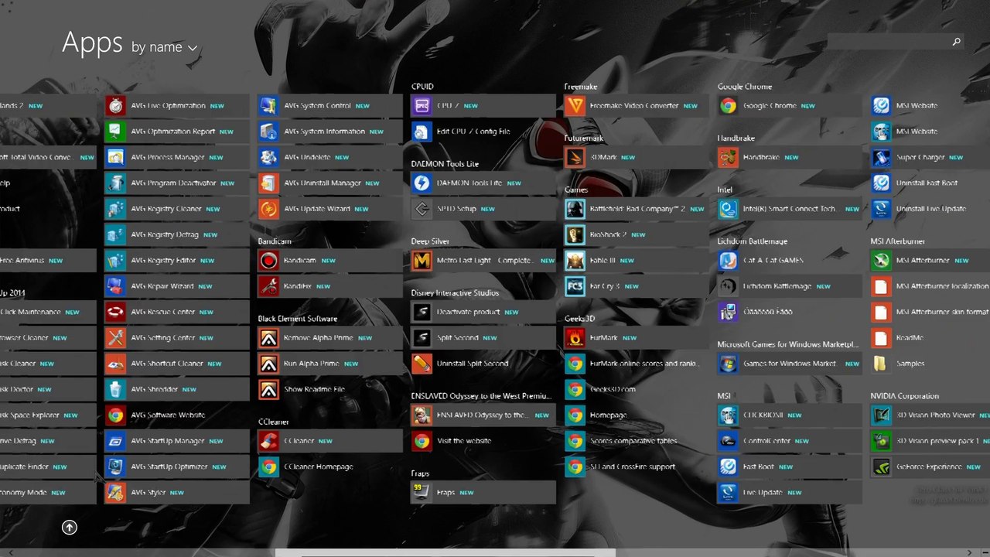
Task: Open AVG Live Optimization via its icon
Action: (115, 106)
